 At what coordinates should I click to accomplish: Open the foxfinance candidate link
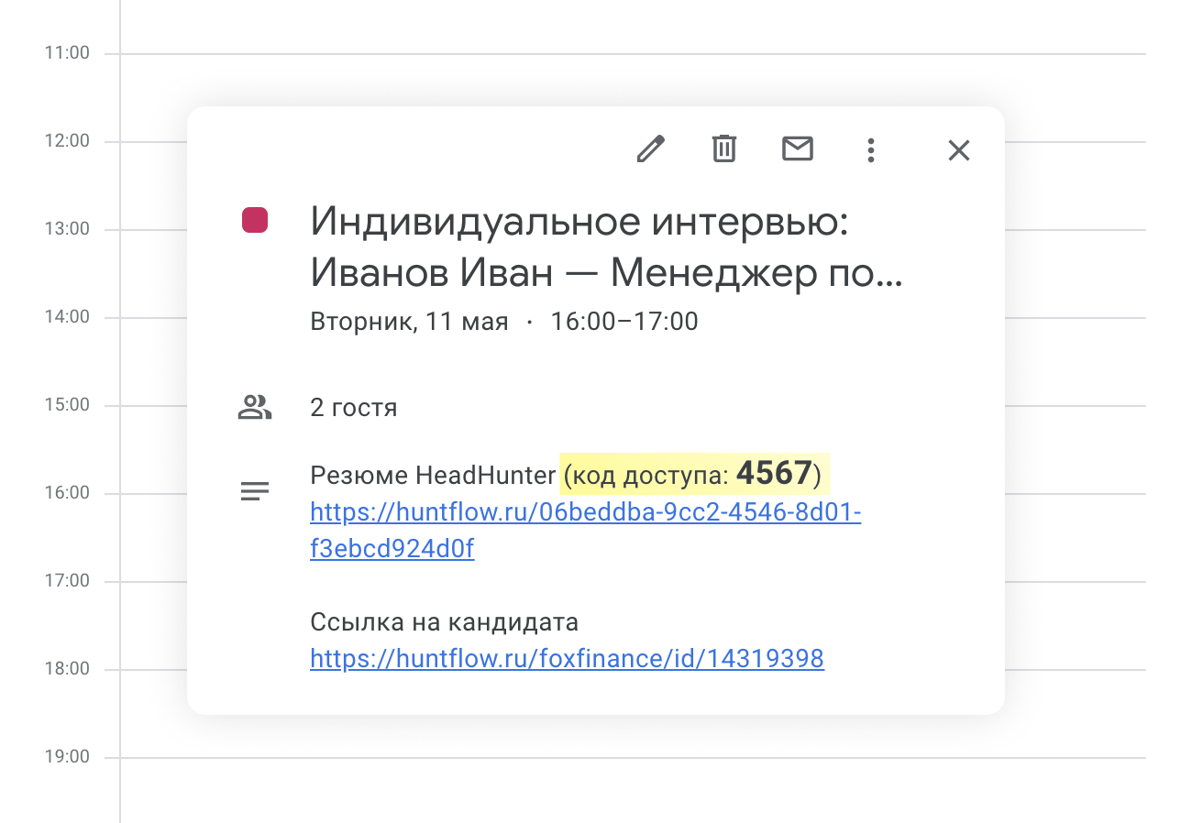(567, 658)
